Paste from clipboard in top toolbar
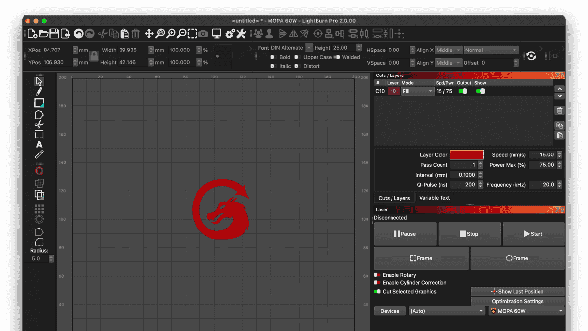 point(124,34)
